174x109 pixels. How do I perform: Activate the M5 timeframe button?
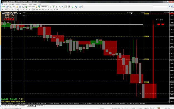(x=37, y=9)
